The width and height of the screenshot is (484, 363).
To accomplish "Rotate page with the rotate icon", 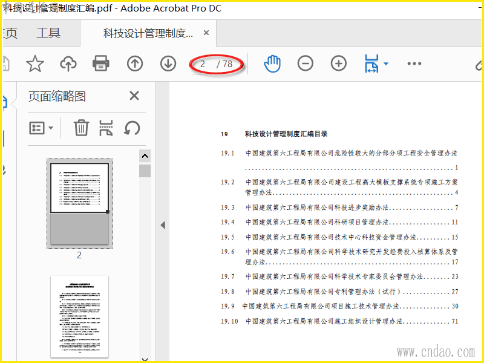I will [132, 128].
